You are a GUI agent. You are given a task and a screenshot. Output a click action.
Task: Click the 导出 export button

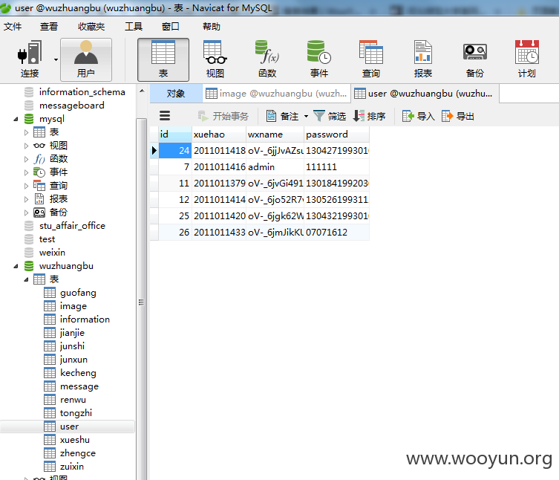[x=458, y=116]
